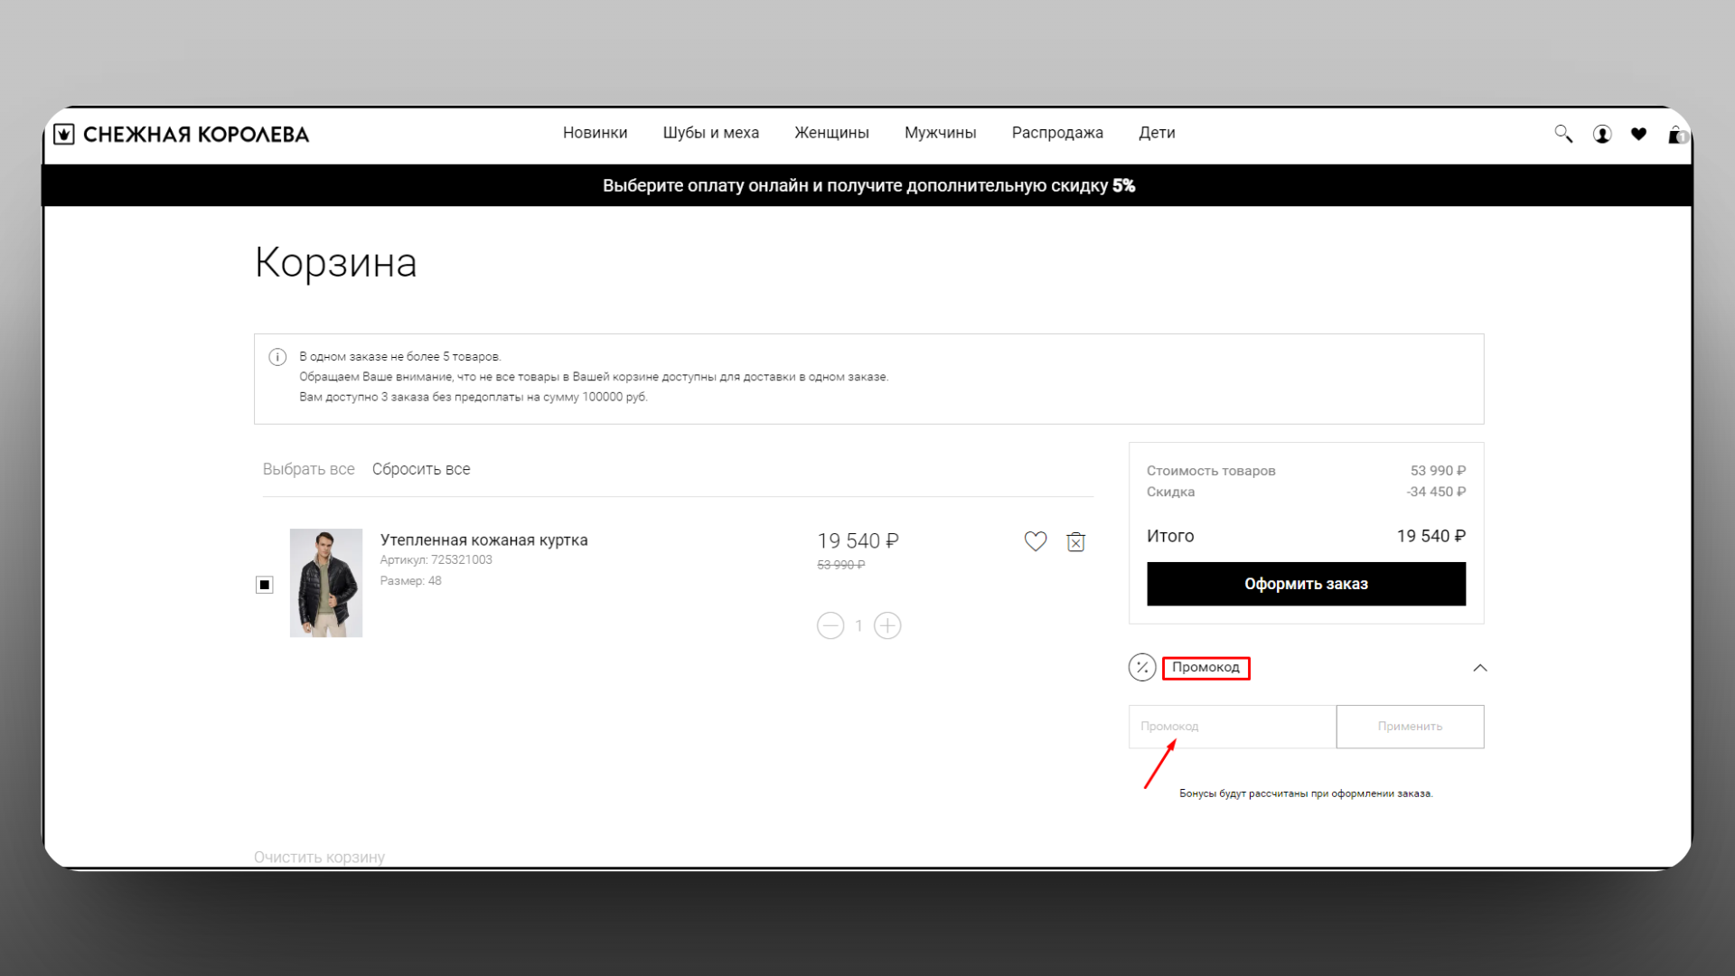Toggle the leather jacket item checkbox
The width and height of the screenshot is (1735, 976).
265,585
